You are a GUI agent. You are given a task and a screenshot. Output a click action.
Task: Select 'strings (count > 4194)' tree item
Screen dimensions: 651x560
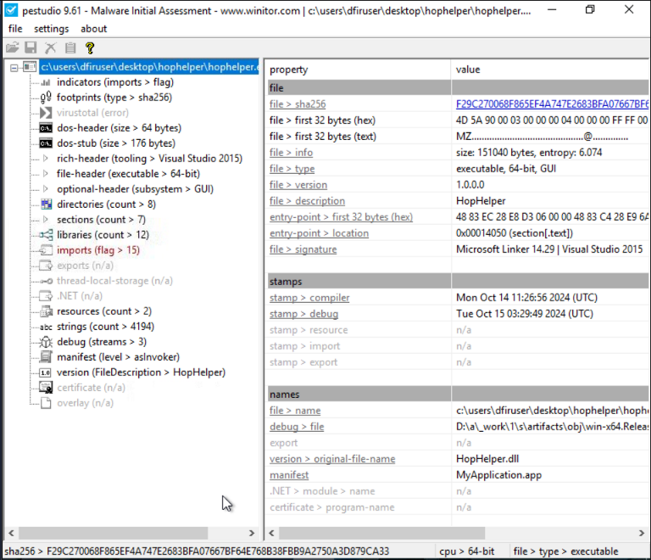(x=105, y=327)
